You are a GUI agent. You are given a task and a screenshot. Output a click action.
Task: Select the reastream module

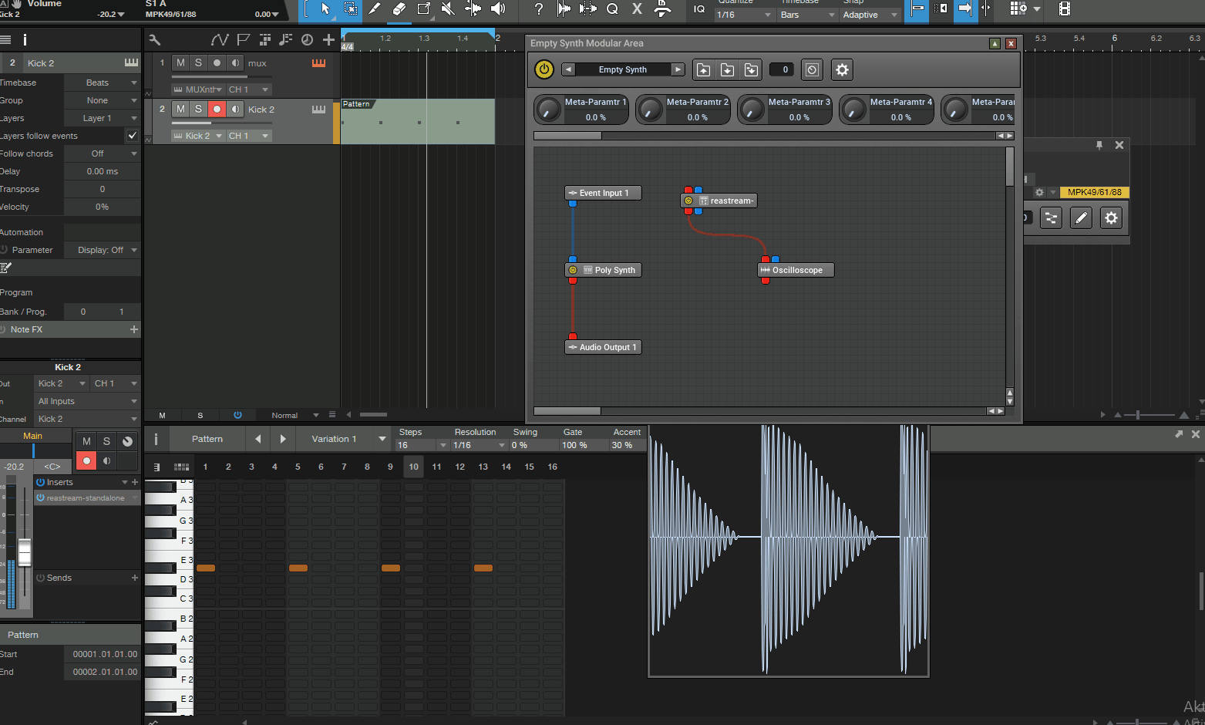pos(719,201)
